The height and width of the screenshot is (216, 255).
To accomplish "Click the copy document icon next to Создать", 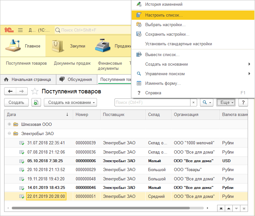I will 36,103.
